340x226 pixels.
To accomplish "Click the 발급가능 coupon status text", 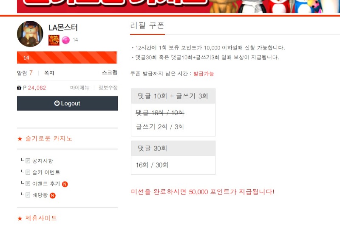I will pyautogui.click(x=204, y=74).
